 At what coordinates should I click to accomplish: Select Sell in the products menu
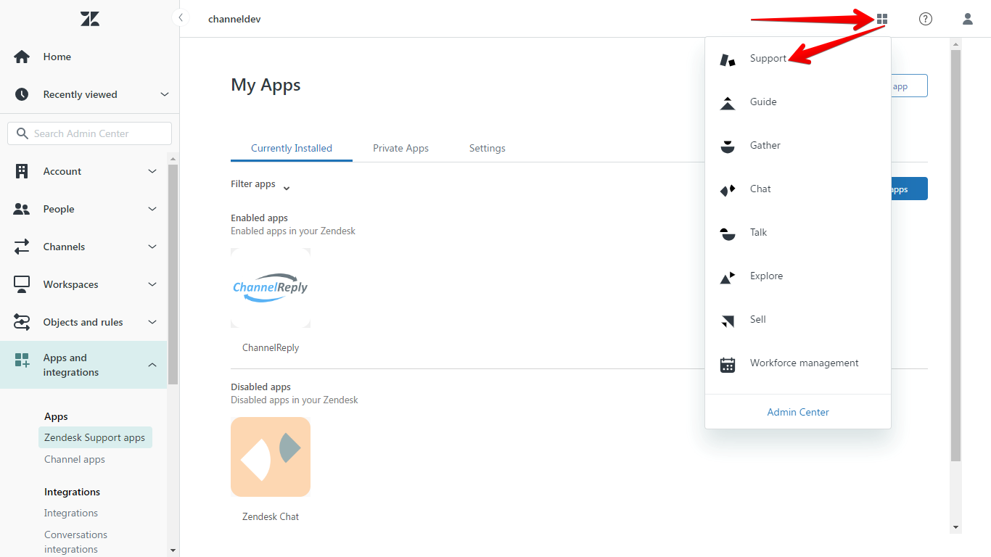(x=758, y=319)
